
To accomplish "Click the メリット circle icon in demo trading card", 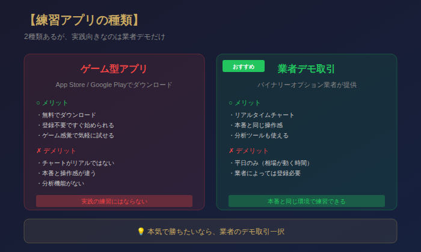I will (231, 103).
